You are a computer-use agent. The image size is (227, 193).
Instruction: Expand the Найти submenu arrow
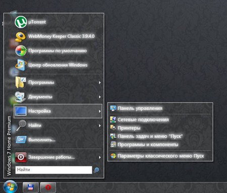[100, 125]
